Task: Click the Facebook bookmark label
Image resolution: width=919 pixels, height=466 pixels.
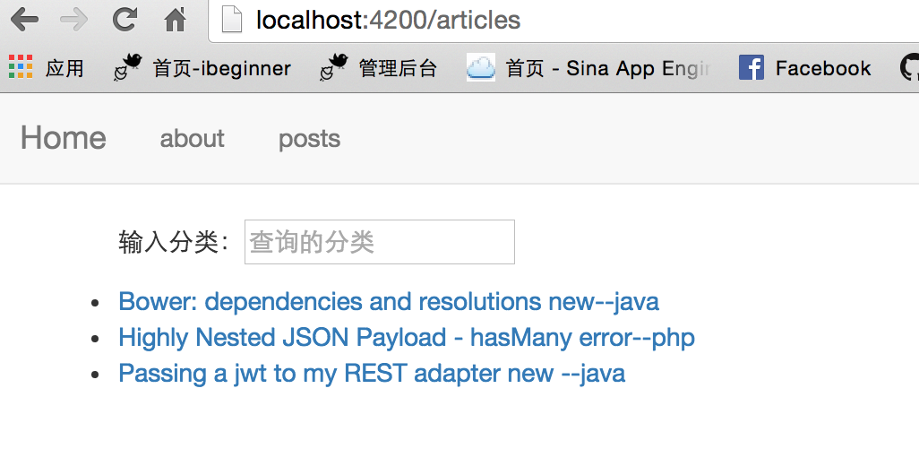Action: [823, 68]
